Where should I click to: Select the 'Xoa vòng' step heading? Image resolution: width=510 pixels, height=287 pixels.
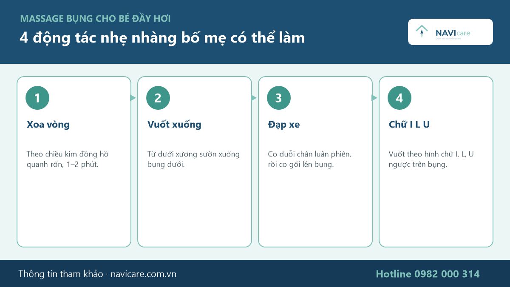coord(48,125)
